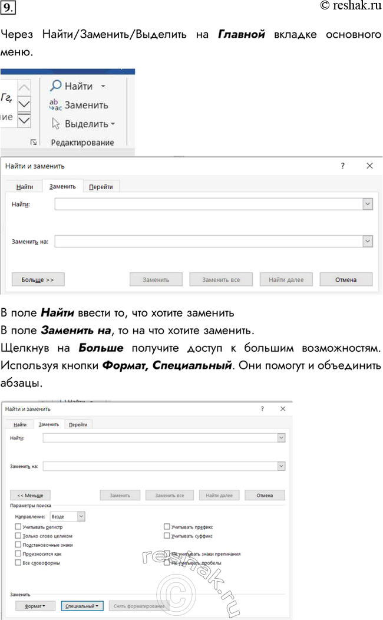Click the Найти text field in the expanded dialog
Image resolution: width=383 pixels, height=620 pixels.
point(160,438)
